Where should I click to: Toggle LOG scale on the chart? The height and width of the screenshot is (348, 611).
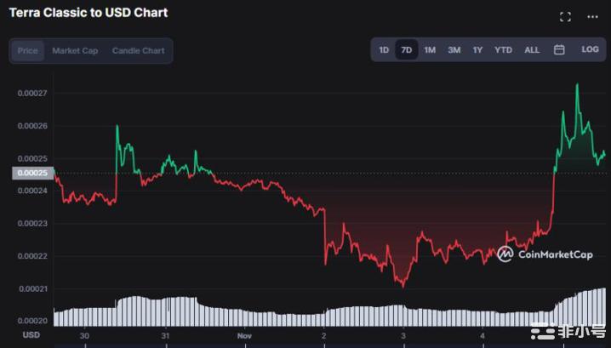[590, 50]
